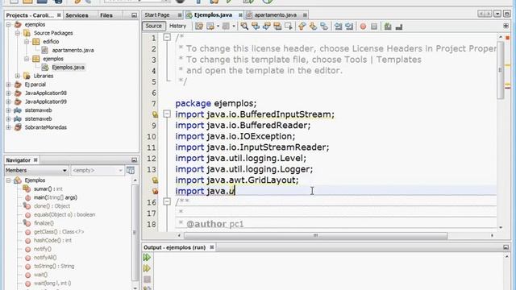Viewport: 516px width, 290px height.
Task: Select JavaApplication99 project
Action: pos(46,101)
